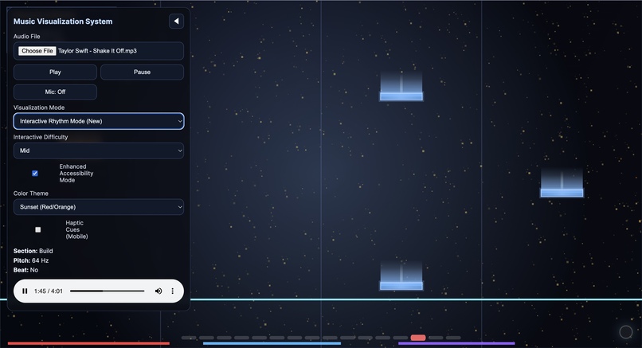
Task: Open the Color Theme dropdown
Action: pyautogui.click(x=99, y=207)
